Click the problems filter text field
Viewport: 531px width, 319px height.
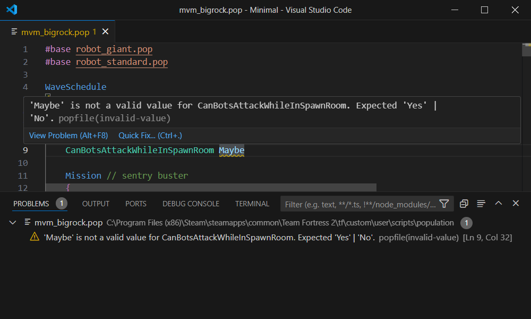(x=361, y=204)
